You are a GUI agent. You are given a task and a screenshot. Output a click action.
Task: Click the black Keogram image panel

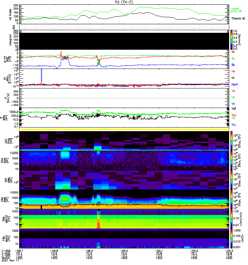(x=124, y=41)
